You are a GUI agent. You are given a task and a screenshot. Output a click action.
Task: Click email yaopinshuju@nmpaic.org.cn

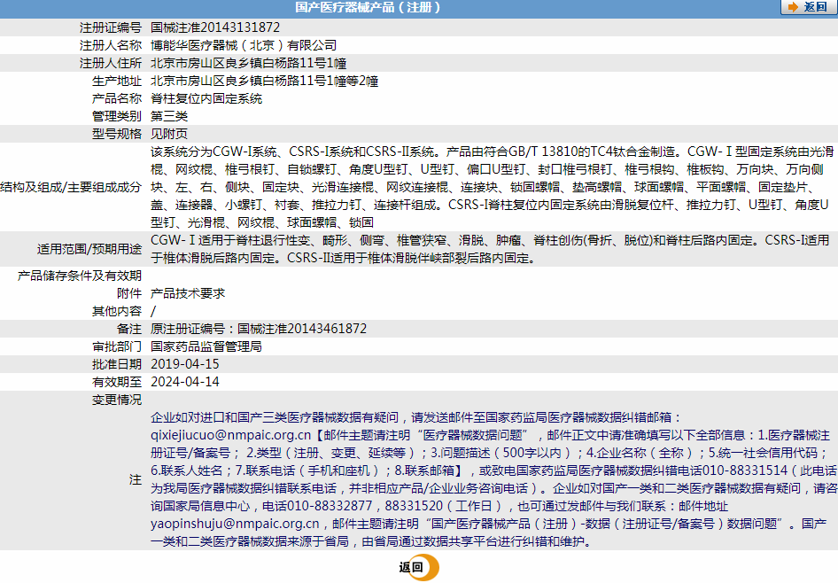(235, 524)
